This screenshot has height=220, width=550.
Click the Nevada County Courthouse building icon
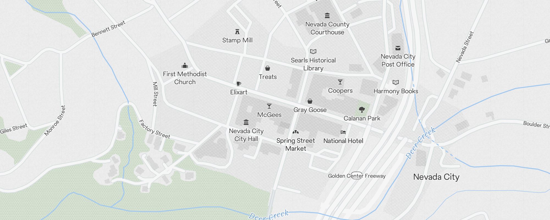click(327, 16)
